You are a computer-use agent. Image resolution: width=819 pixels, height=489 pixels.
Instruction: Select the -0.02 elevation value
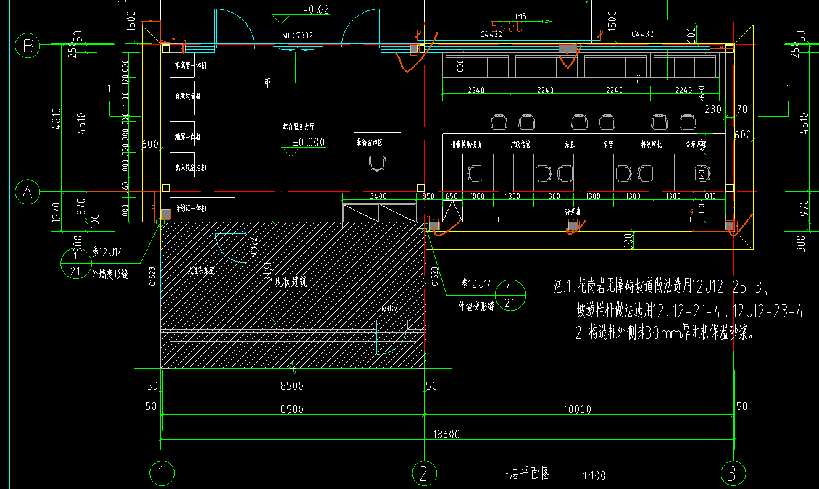[x=317, y=9]
